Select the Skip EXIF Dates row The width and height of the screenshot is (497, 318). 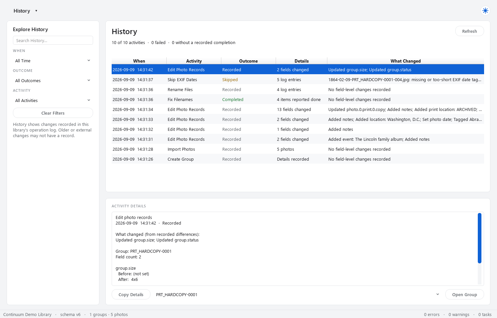298,79
